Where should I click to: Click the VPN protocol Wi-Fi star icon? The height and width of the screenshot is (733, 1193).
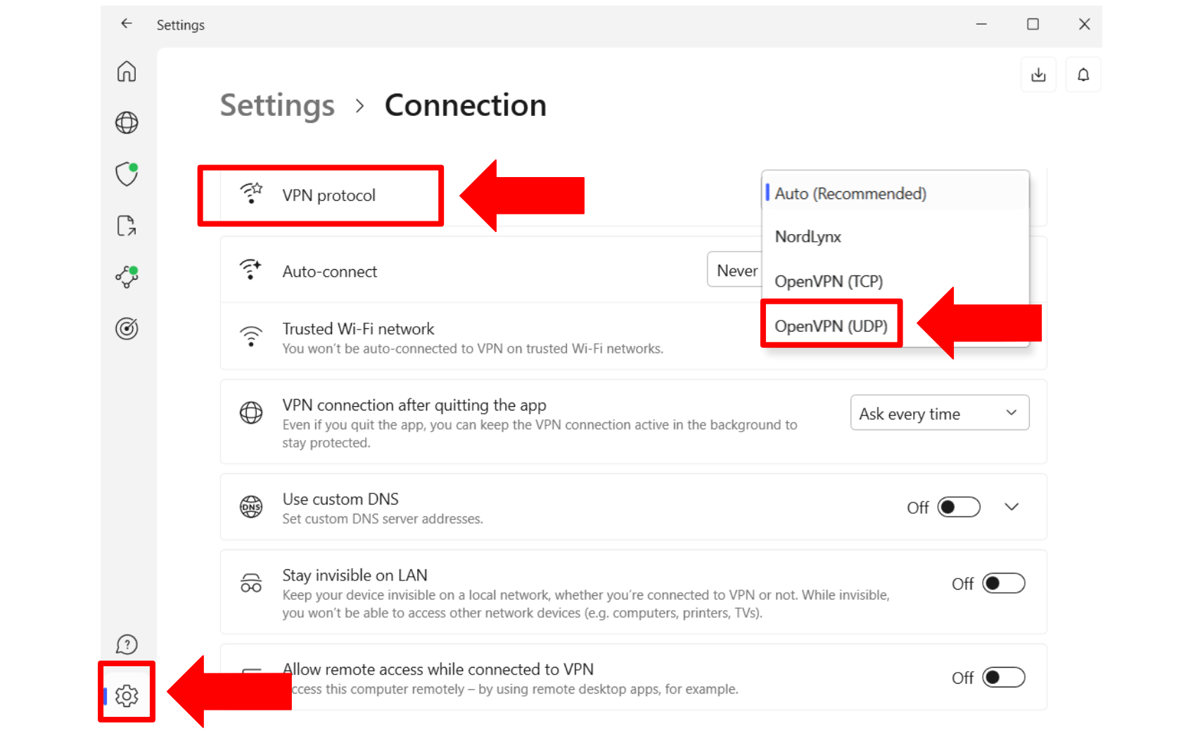tap(251, 193)
